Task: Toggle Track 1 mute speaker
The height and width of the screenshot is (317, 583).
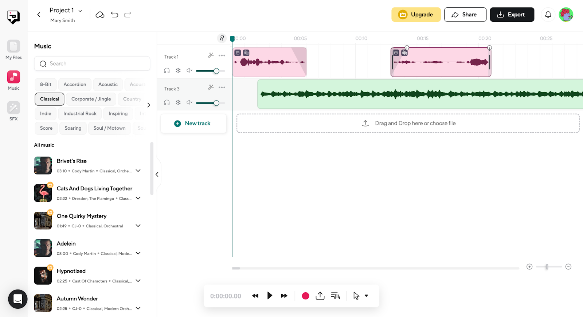Action: click(189, 71)
